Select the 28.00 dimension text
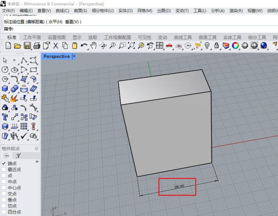The image size is (278, 216). [x=179, y=187]
